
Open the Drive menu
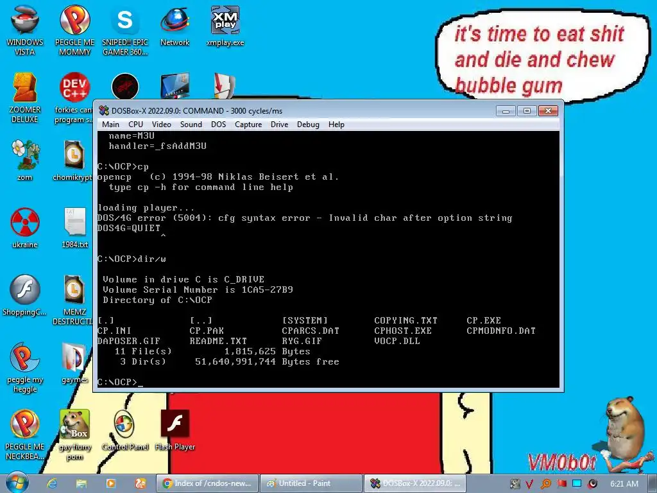point(280,125)
